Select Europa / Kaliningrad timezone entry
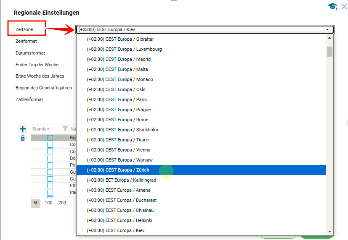This screenshot has height=240, width=348. [121, 180]
